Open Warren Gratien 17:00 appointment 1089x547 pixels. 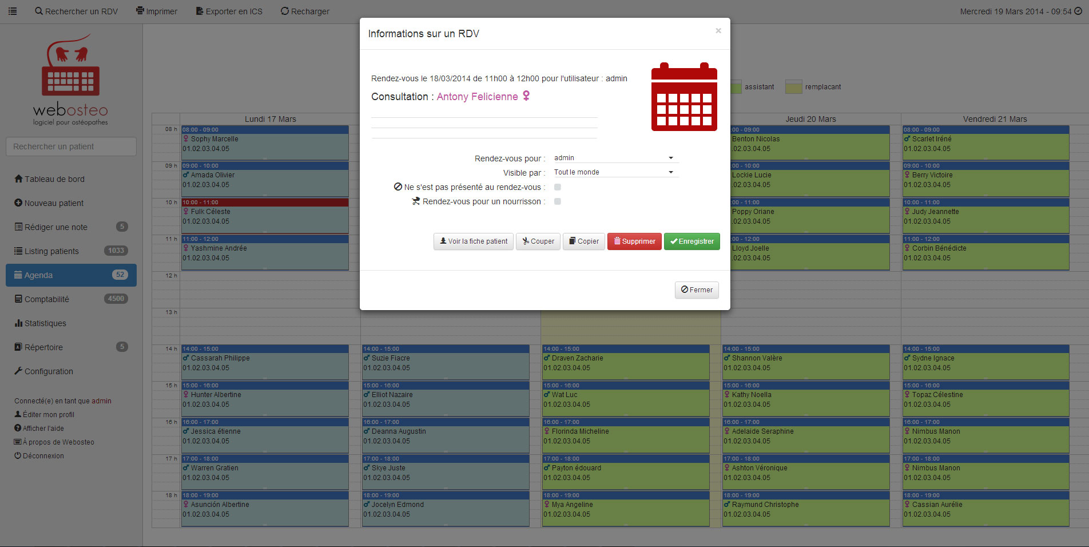(265, 473)
